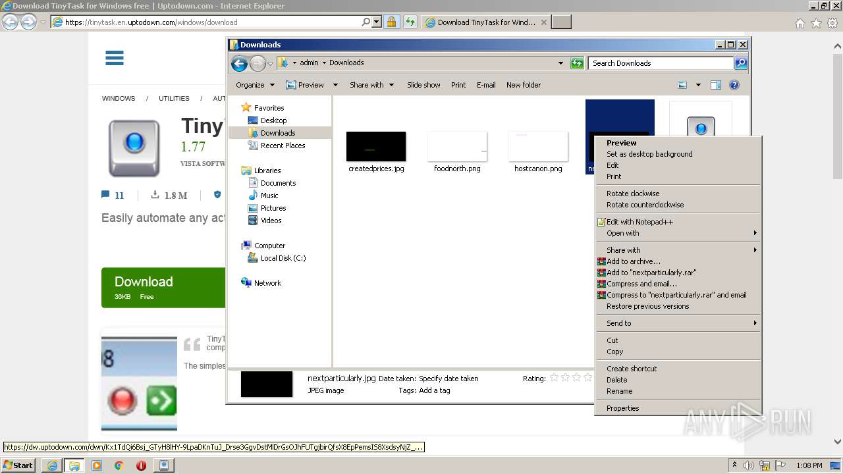Expand Share with submenu in context menu
Viewport: 843px width, 474px height.
(678, 250)
